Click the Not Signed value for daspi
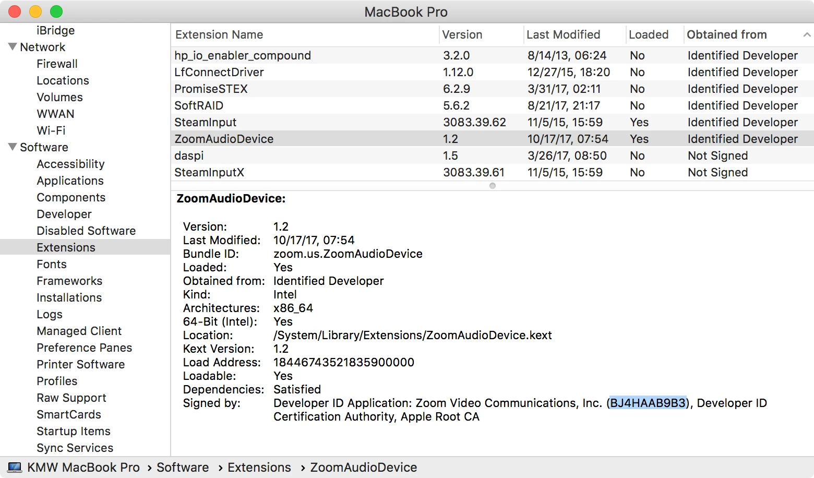 click(x=717, y=156)
